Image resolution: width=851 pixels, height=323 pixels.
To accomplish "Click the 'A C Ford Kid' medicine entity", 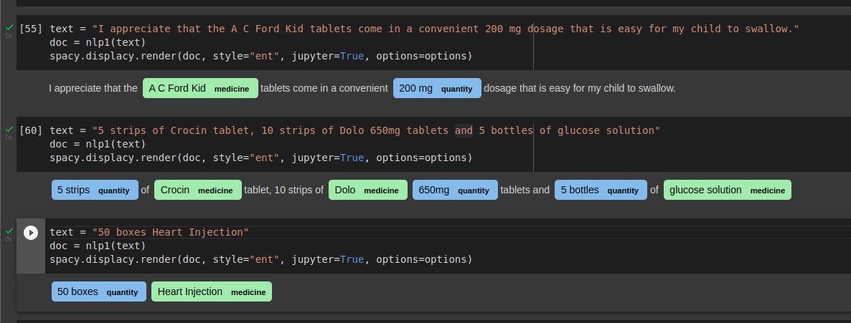I will click(200, 88).
